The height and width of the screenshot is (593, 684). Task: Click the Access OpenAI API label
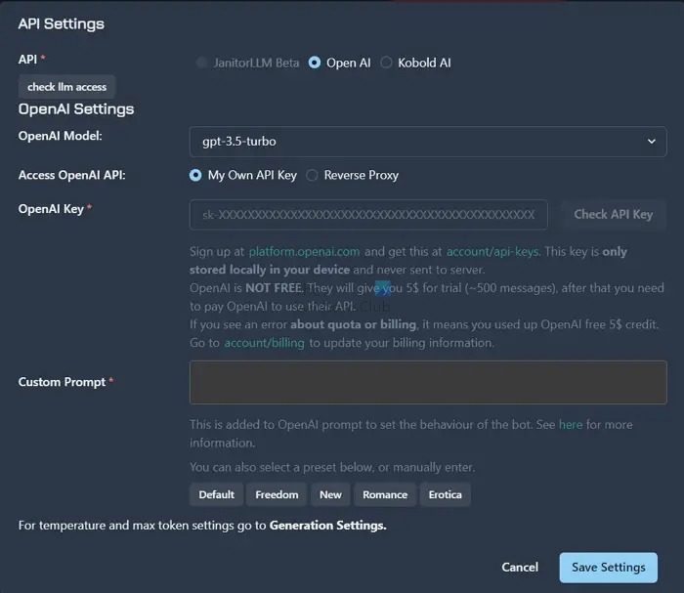pyautogui.click(x=72, y=175)
